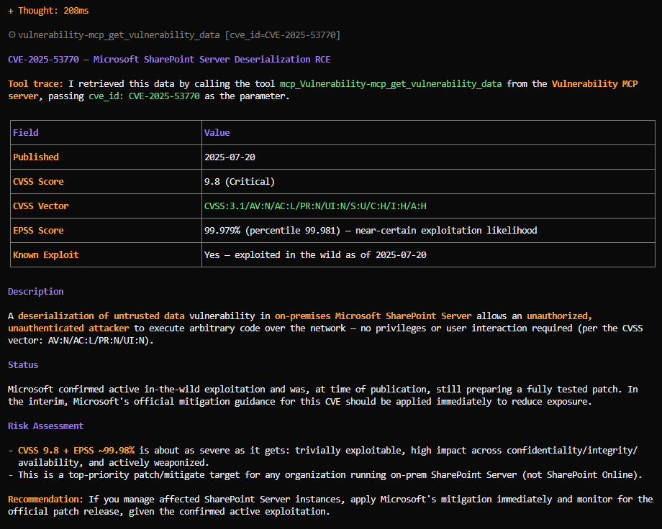Click the 'Field' table header
The image size is (662, 529).
click(x=106, y=133)
